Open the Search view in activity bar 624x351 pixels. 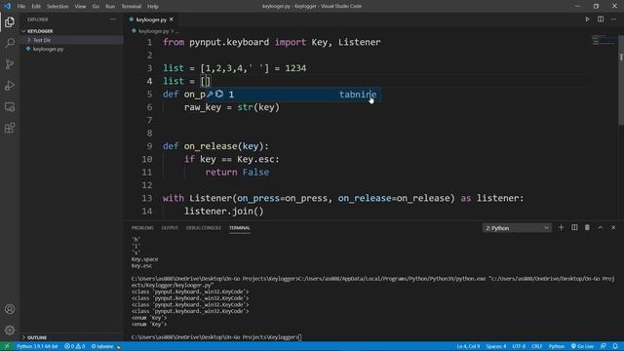10,43
